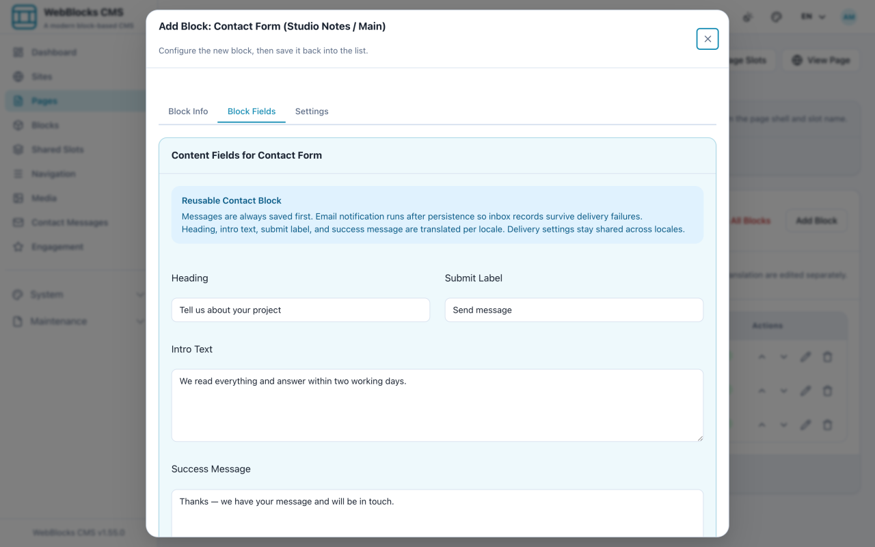This screenshot has height=547, width=875.
Task: Delete the third block row
Action: click(x=828, y=425)
